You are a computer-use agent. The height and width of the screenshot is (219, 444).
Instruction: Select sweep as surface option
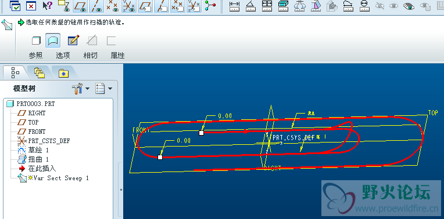click(53, 41)
